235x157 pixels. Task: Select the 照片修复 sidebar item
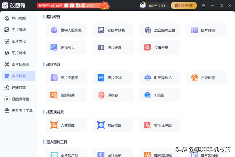[18, 76]
